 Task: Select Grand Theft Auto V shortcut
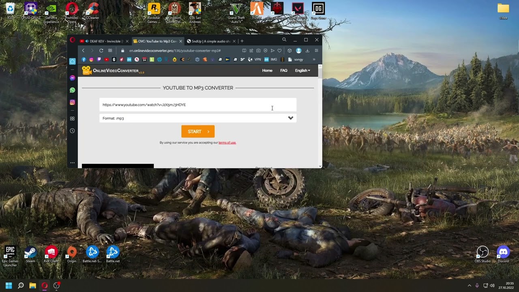236,13
